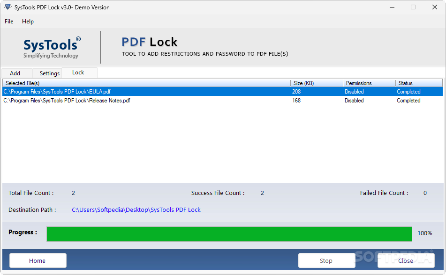Click the Failed File Count label

pyautogui.click(x=384, y=193)
